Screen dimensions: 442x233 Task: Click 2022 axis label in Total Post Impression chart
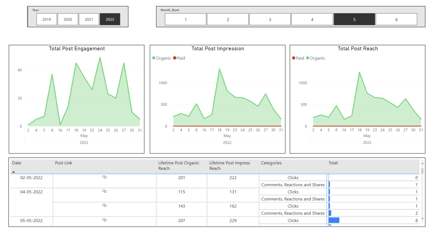coord(227,142)
